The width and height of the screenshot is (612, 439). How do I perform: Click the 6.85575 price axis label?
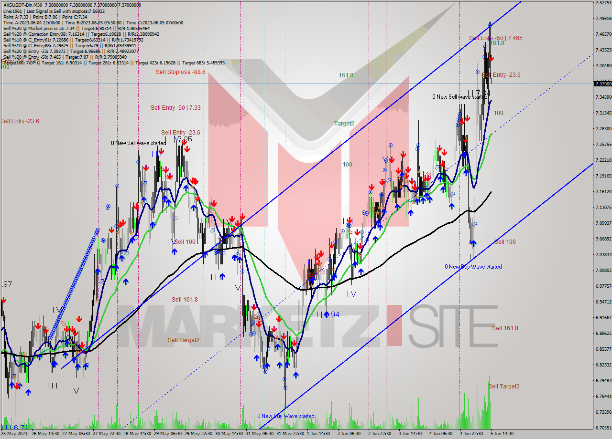click(602, 349)
